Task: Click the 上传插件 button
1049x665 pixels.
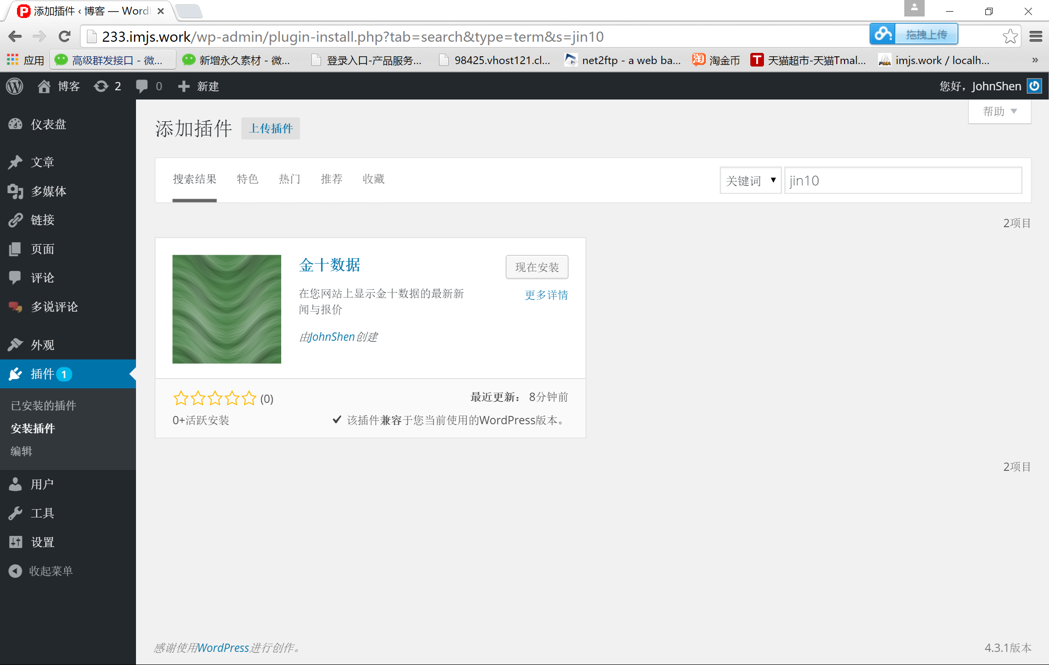Action: (271, 129)
